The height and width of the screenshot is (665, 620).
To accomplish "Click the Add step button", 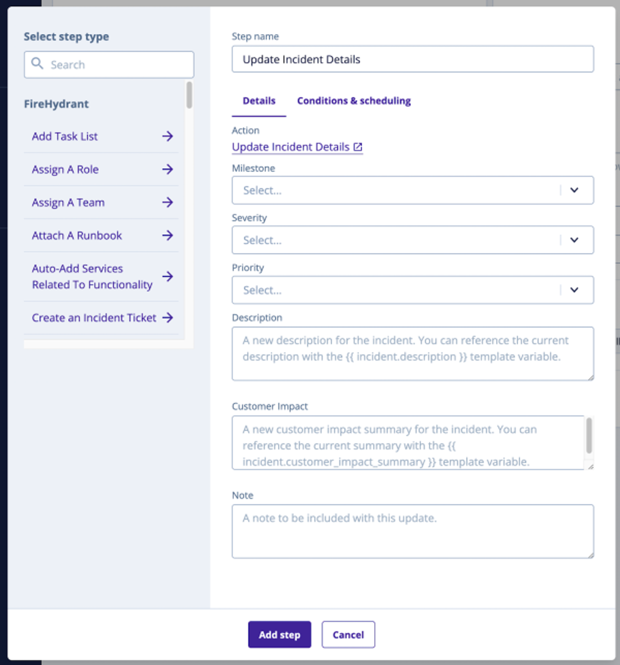I will [280, 635].
